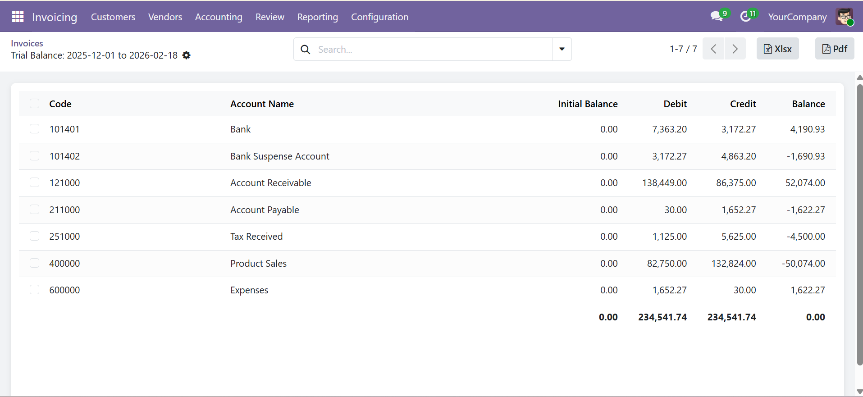This screenshot has width=863, height=397.
Task: Tick the select-all checkbox in header
Action: click(34, 104)
